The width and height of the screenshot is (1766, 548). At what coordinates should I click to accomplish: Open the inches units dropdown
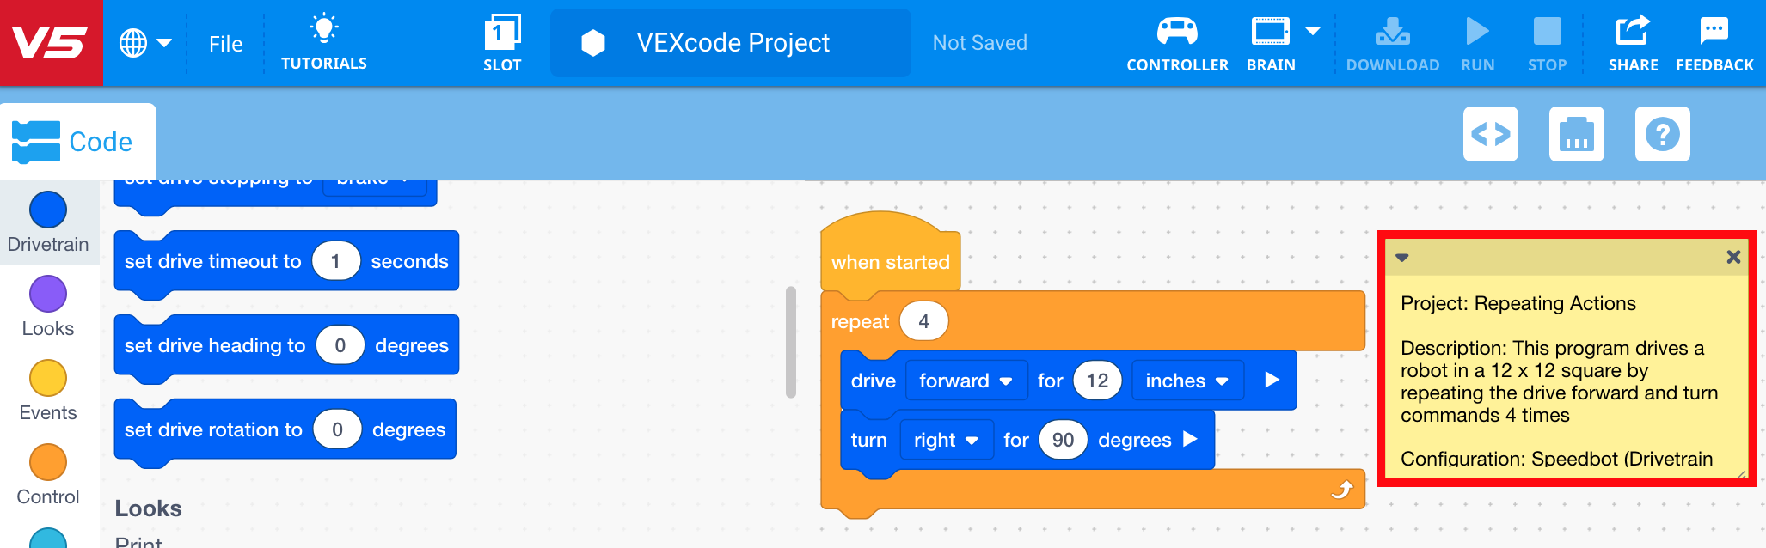pyautogui.click(x=1187, y=381)
